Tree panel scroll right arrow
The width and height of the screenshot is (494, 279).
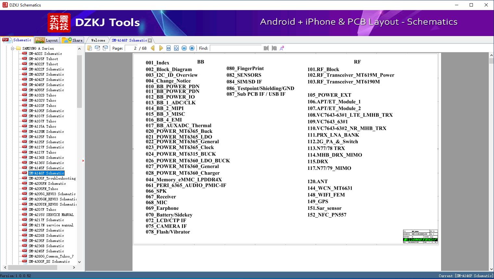74,267
